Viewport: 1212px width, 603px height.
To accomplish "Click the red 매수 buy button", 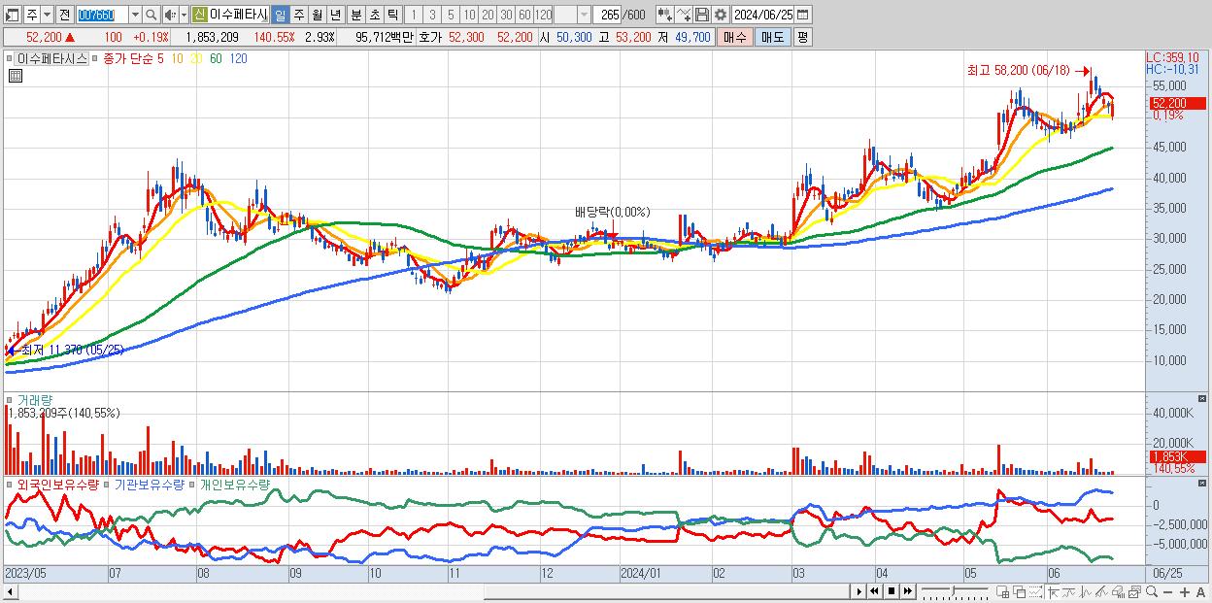I will coord(735,37).
